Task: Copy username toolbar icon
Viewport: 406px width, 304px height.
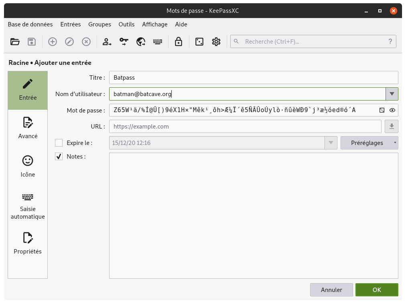Action: tap(107, 42)
